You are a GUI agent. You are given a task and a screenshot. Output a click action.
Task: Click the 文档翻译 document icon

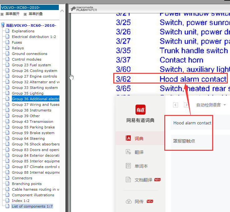pyautogui.click(x=128, y=179)
